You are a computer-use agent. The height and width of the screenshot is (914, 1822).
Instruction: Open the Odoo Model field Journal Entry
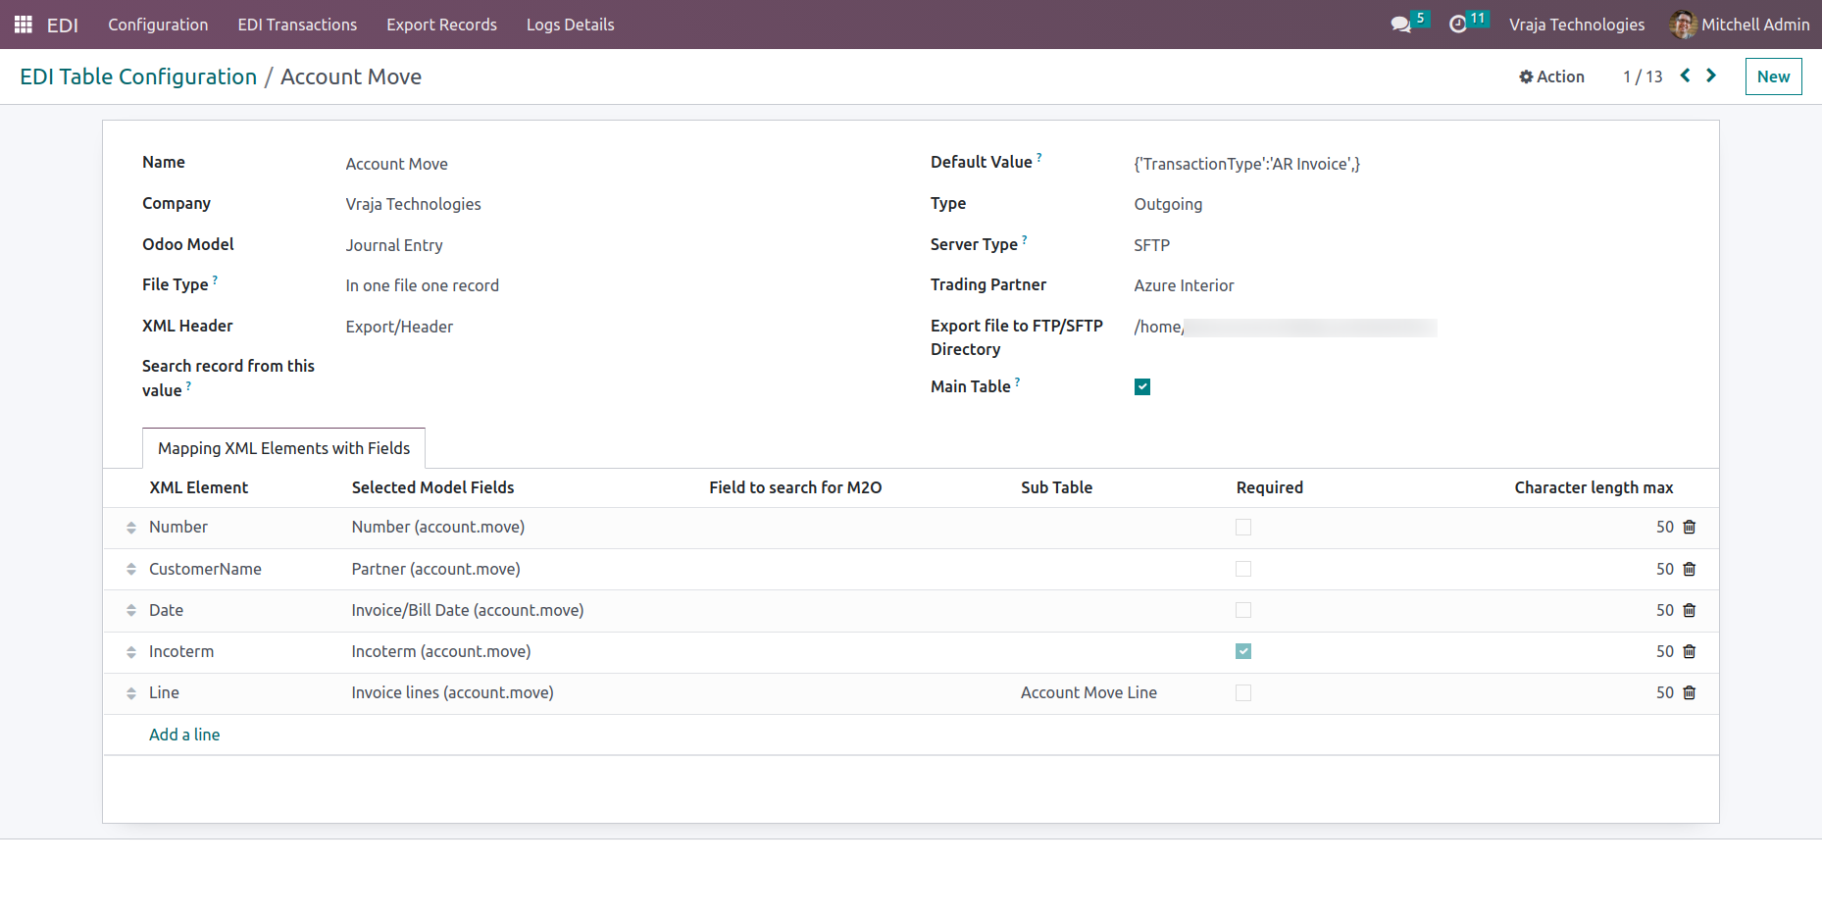tap(394, 245)
